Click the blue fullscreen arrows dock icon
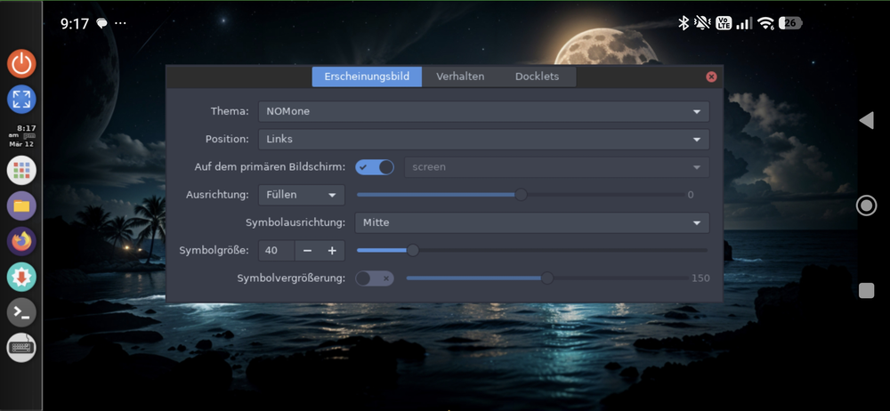This screenshot has height=411, width=890. pos(21,99)
